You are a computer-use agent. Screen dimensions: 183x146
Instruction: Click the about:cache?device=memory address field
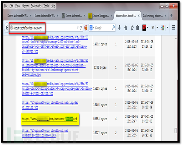27,28
